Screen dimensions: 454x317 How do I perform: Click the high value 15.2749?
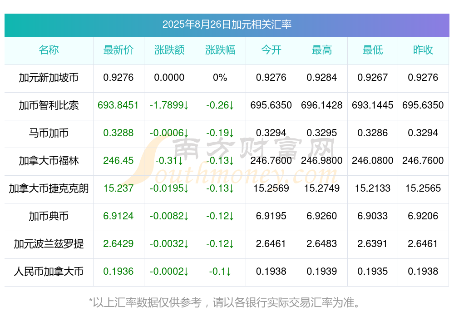coord(322,188)
